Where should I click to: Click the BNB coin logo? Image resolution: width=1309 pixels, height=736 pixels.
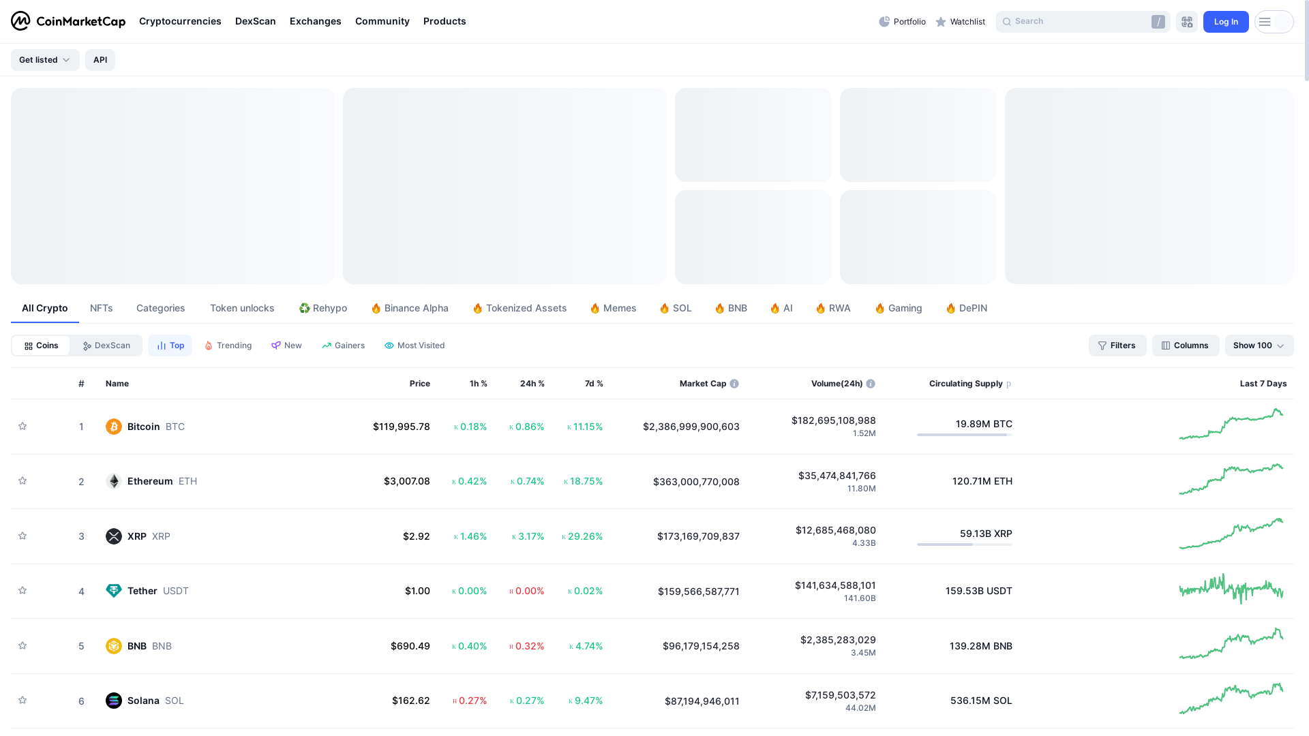coord(114,646)
